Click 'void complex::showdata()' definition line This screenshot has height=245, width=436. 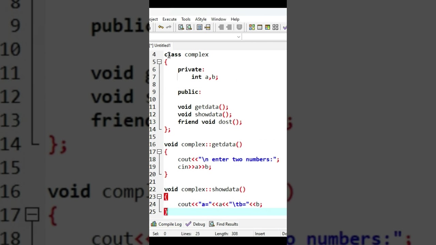[205, 189]
